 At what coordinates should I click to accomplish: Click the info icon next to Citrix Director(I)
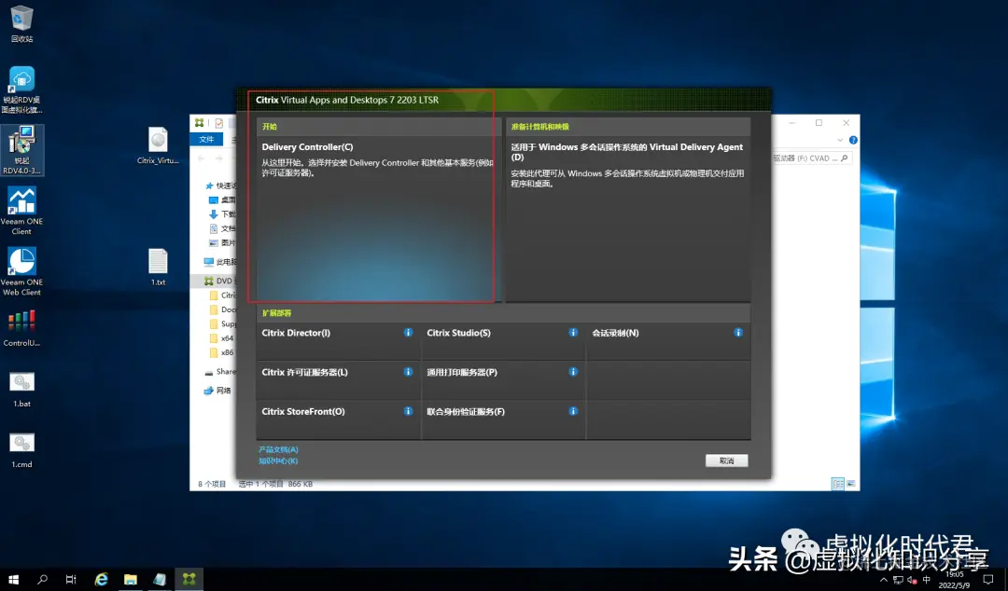point(408,332)
